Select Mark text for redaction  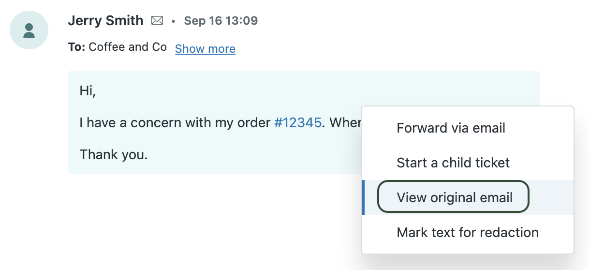tap(467, 232)
